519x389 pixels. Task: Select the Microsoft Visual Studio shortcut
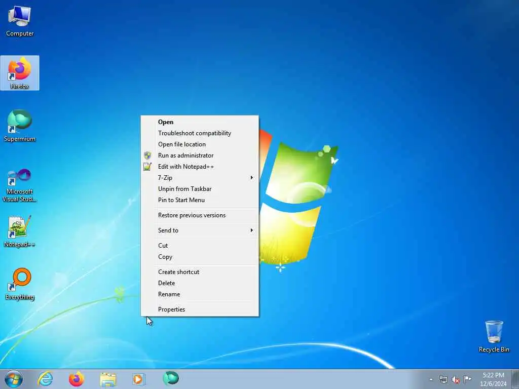click(x=20, y=185)
